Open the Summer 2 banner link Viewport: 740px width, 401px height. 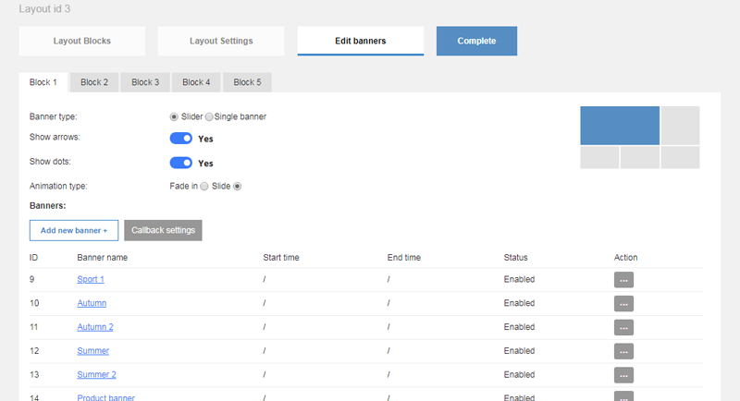(x=96, y=374)
